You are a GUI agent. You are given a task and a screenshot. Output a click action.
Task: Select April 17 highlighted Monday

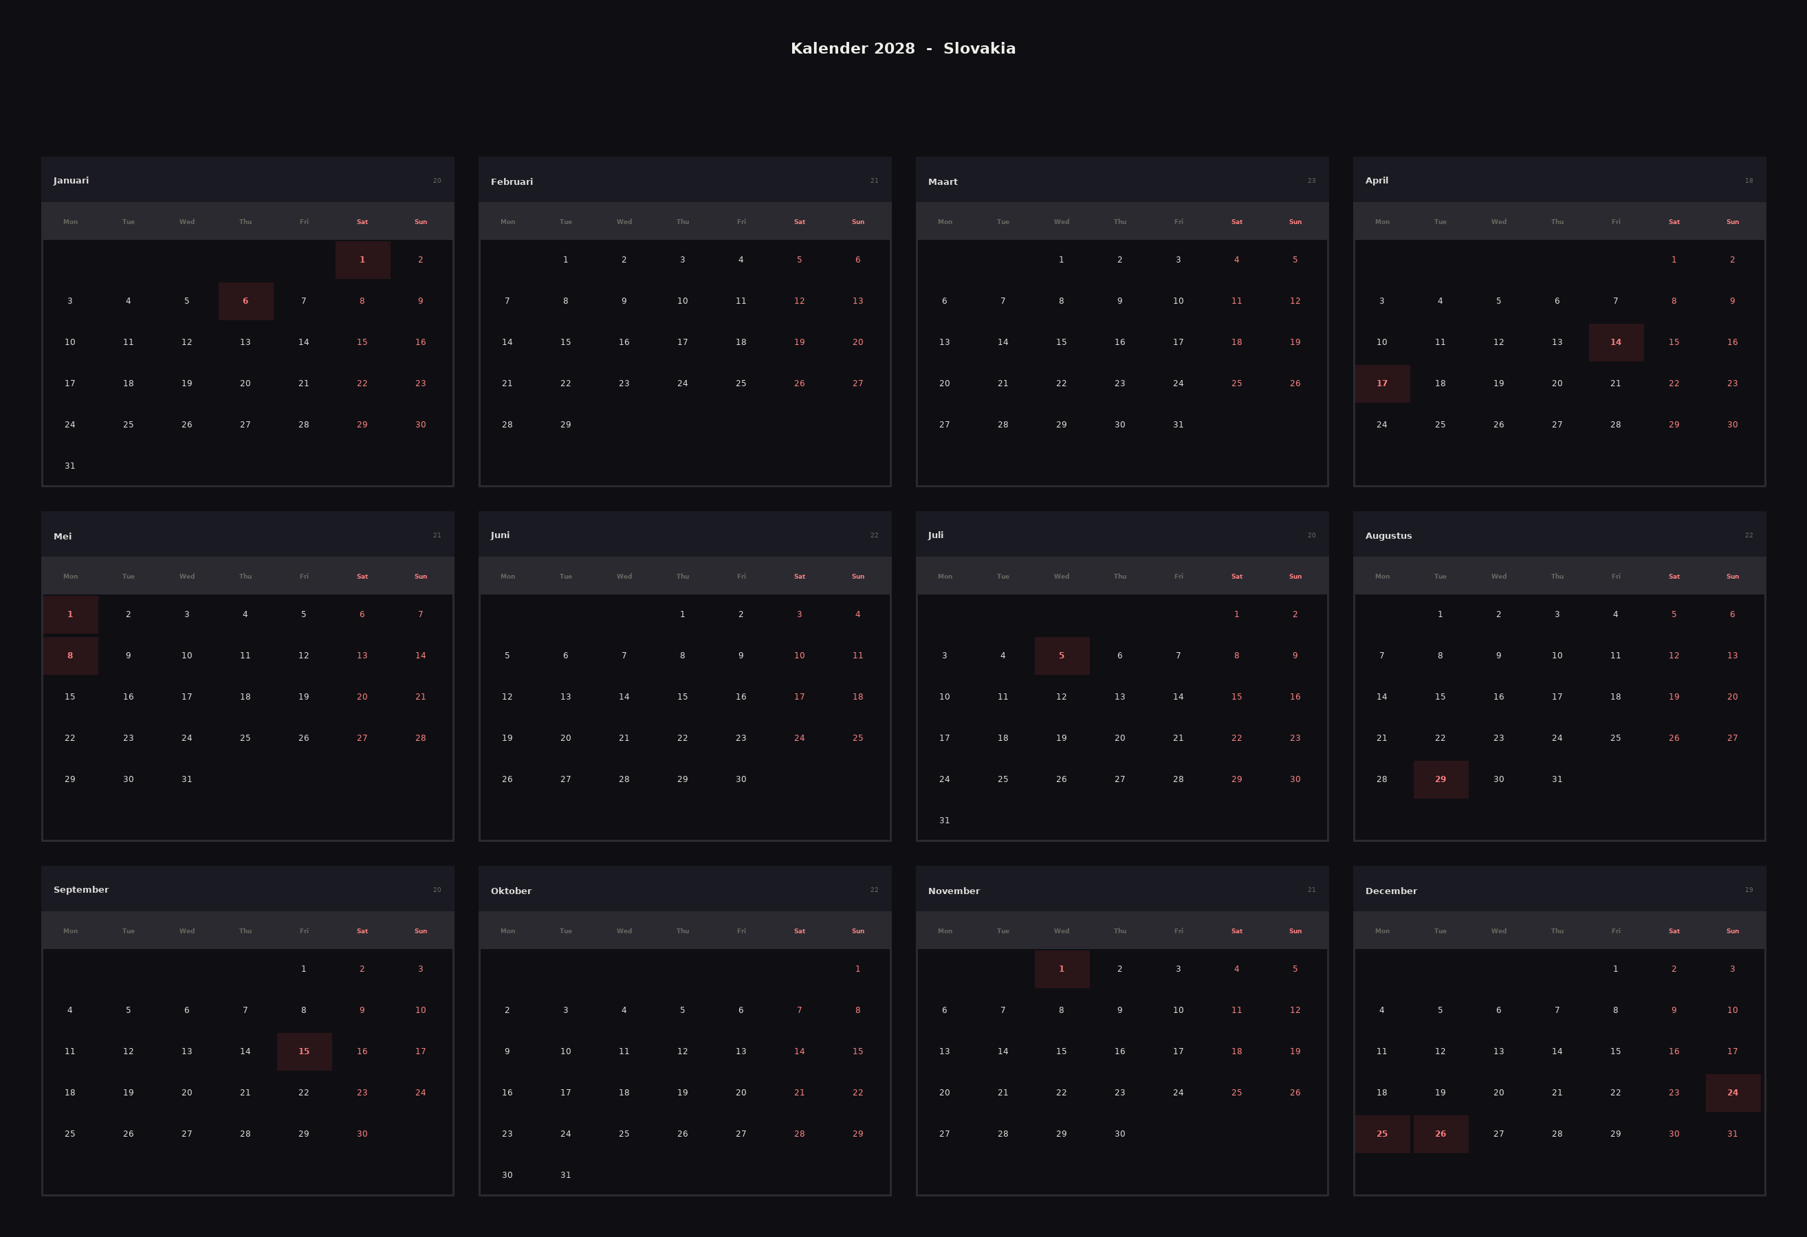point(1381,383)
